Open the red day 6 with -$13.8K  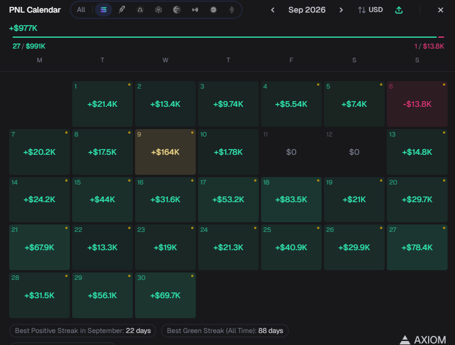coord(417,104)
